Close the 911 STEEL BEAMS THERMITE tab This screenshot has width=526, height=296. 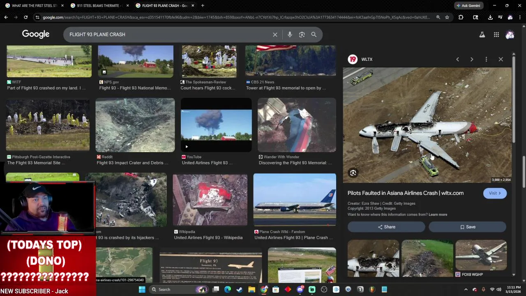click(127, 6)
